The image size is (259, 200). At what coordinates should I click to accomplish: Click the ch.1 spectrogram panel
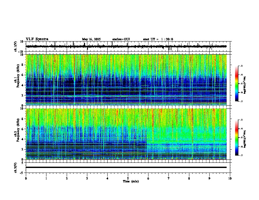click(x=126, y=80)
